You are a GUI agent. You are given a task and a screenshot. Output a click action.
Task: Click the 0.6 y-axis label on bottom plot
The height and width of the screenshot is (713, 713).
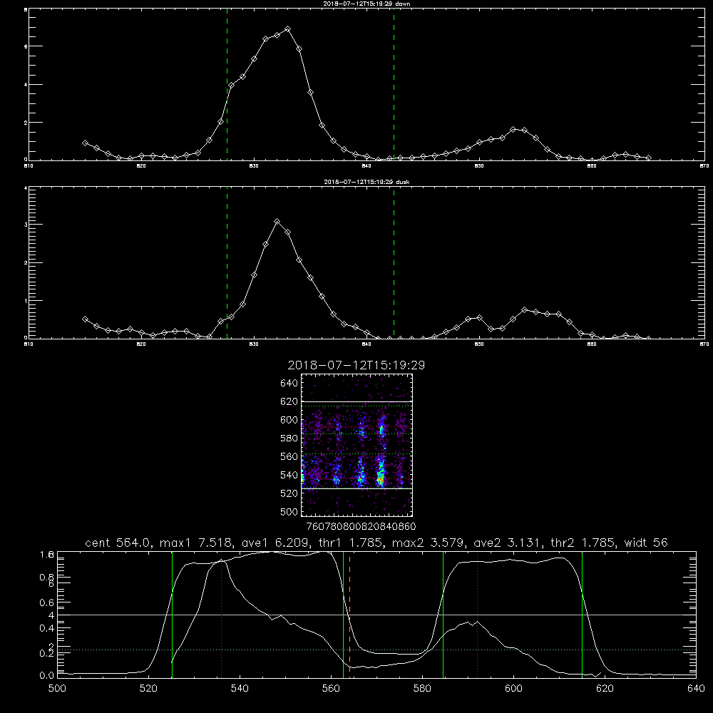click(x=47, y=602)
